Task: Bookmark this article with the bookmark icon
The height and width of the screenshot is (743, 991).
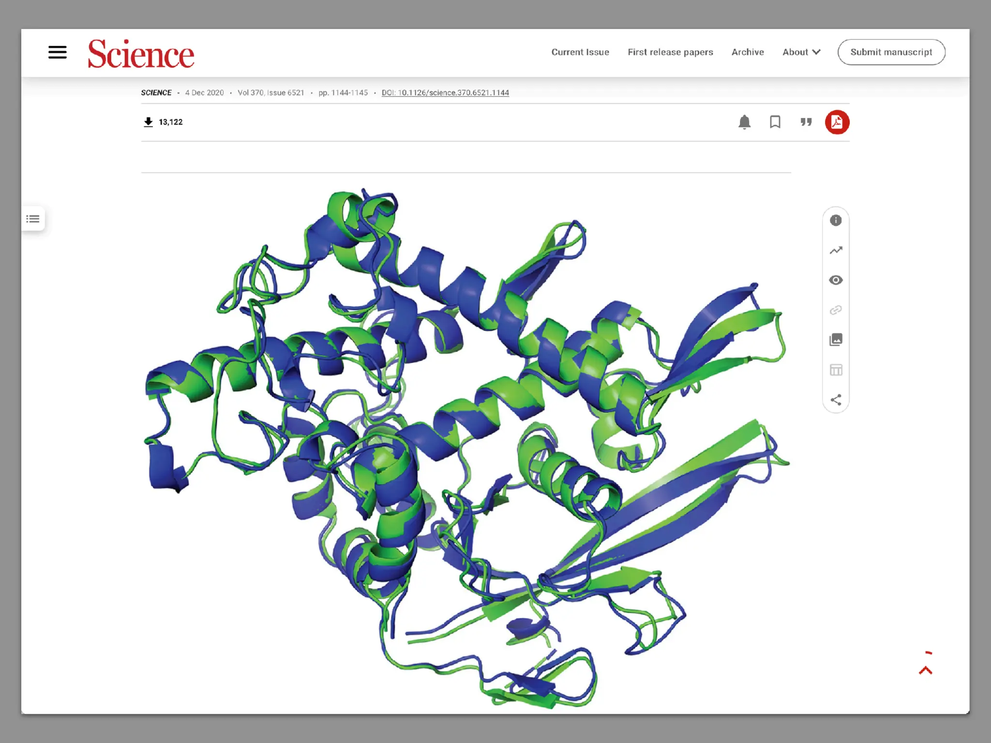Action: (x=775, y=122)
